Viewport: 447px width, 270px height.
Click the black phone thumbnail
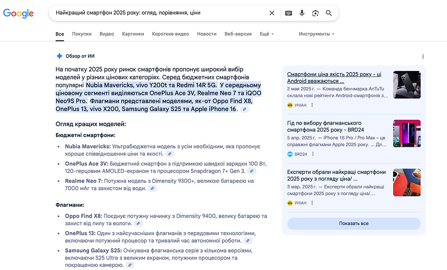407,85
